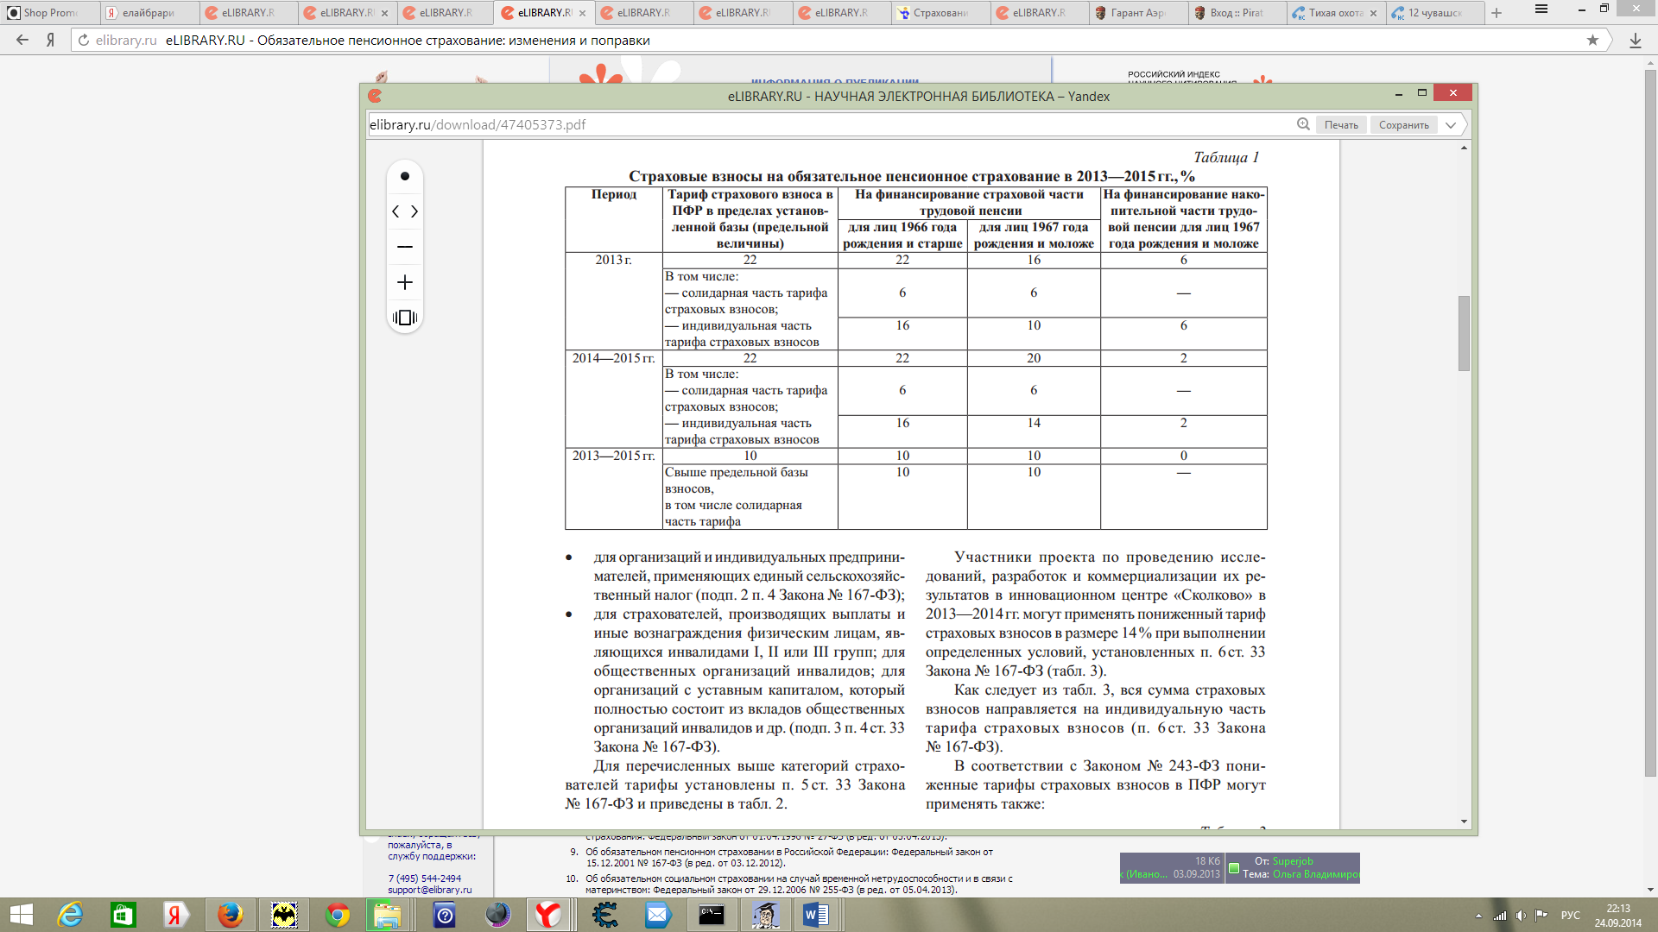Click scroll-down arrow in the PDF popup
The width and height of the screenshot is (1658, 932).
[x=1464, y=822]
